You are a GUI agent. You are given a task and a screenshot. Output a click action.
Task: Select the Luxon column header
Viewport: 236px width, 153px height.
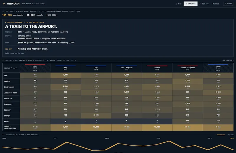(218, 68)
